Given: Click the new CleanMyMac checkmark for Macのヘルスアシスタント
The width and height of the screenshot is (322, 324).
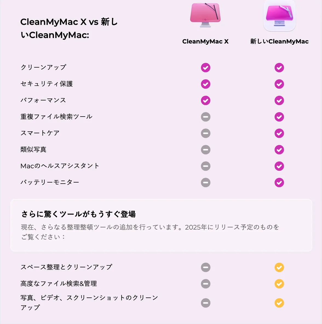Looking at the screenshot, I should (279, 166).
